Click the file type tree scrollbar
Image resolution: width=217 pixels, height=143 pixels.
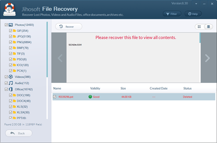[47, 49]
